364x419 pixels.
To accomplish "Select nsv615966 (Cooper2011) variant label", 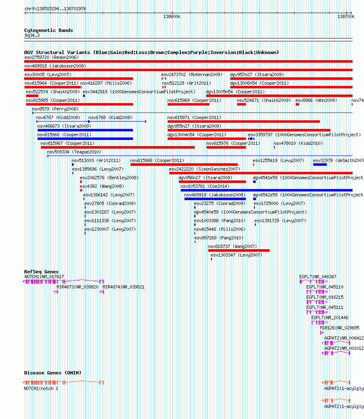I will click(64, 134).
